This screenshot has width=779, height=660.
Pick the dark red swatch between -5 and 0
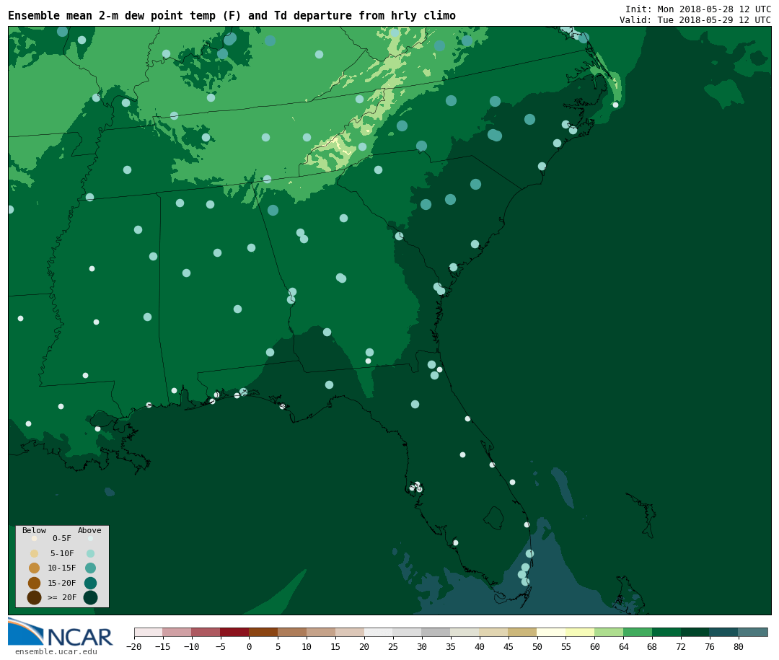[x=234, y=632]
